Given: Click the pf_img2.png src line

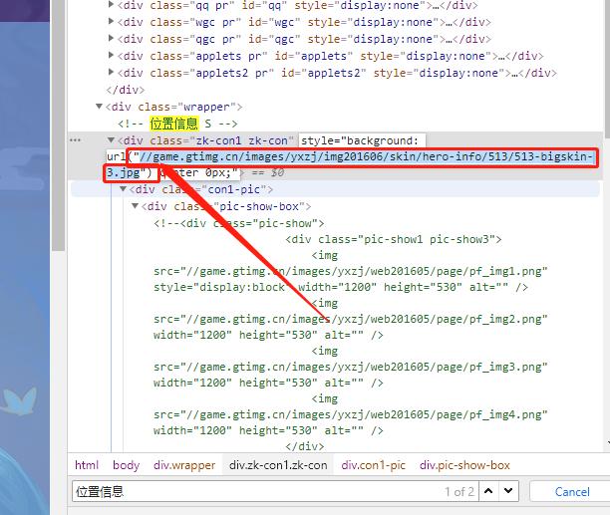Looking at the screenshot, I should click(351, 319).
